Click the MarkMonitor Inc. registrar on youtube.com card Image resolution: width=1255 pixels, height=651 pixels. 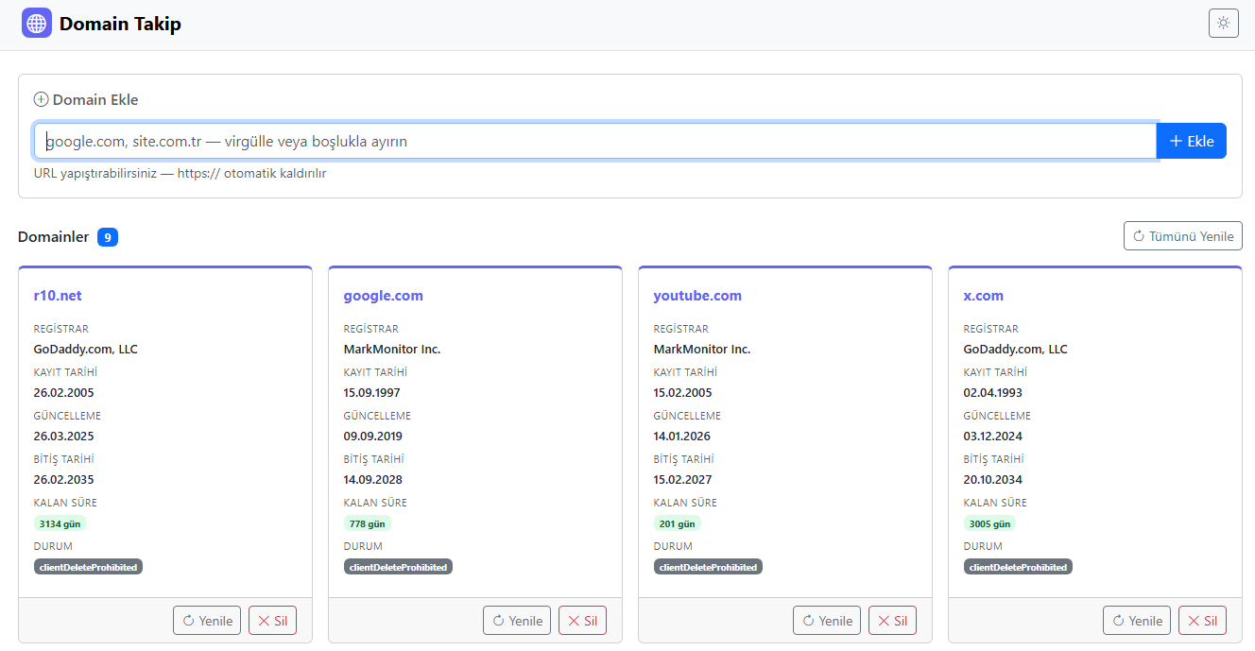pos(702,349)
